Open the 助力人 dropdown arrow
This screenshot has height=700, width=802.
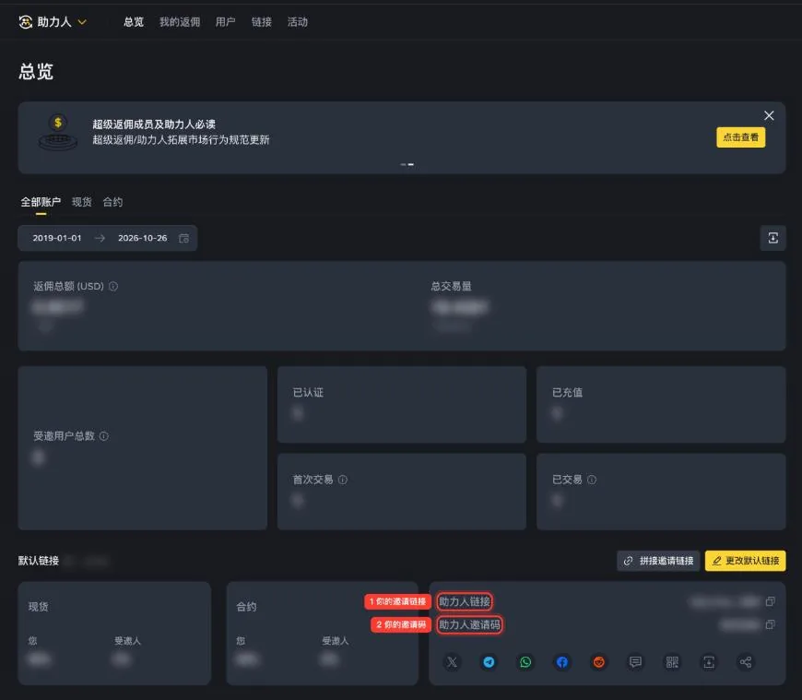click(82, 22)
